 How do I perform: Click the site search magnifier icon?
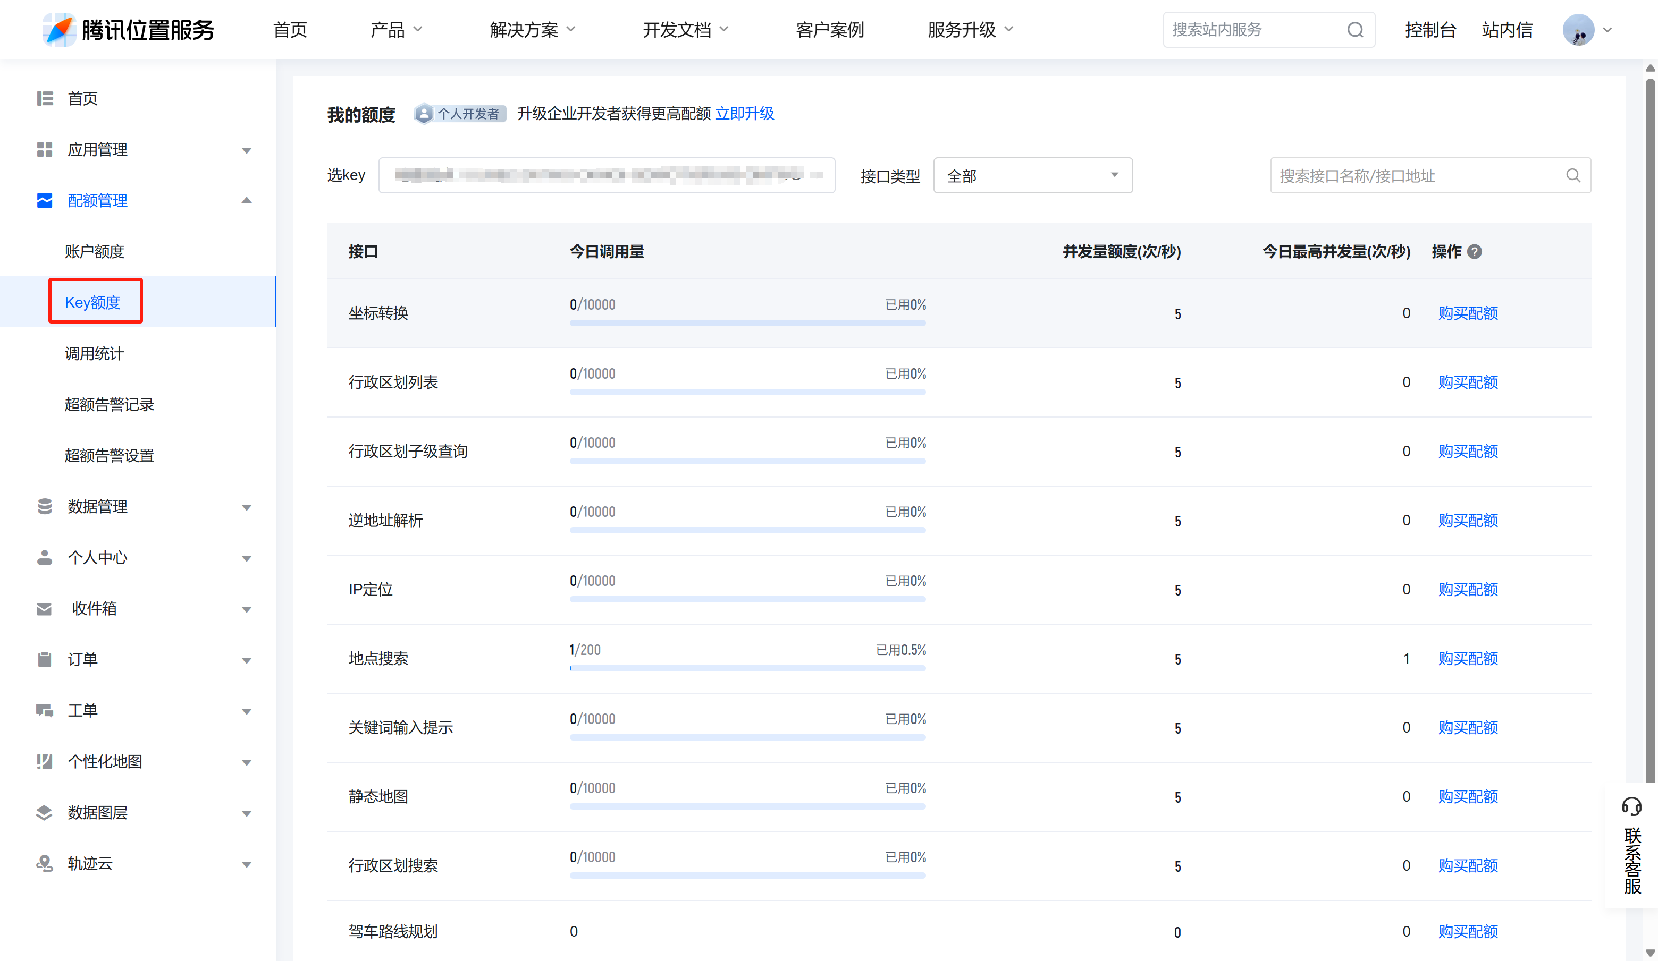tap(1354, 30)
